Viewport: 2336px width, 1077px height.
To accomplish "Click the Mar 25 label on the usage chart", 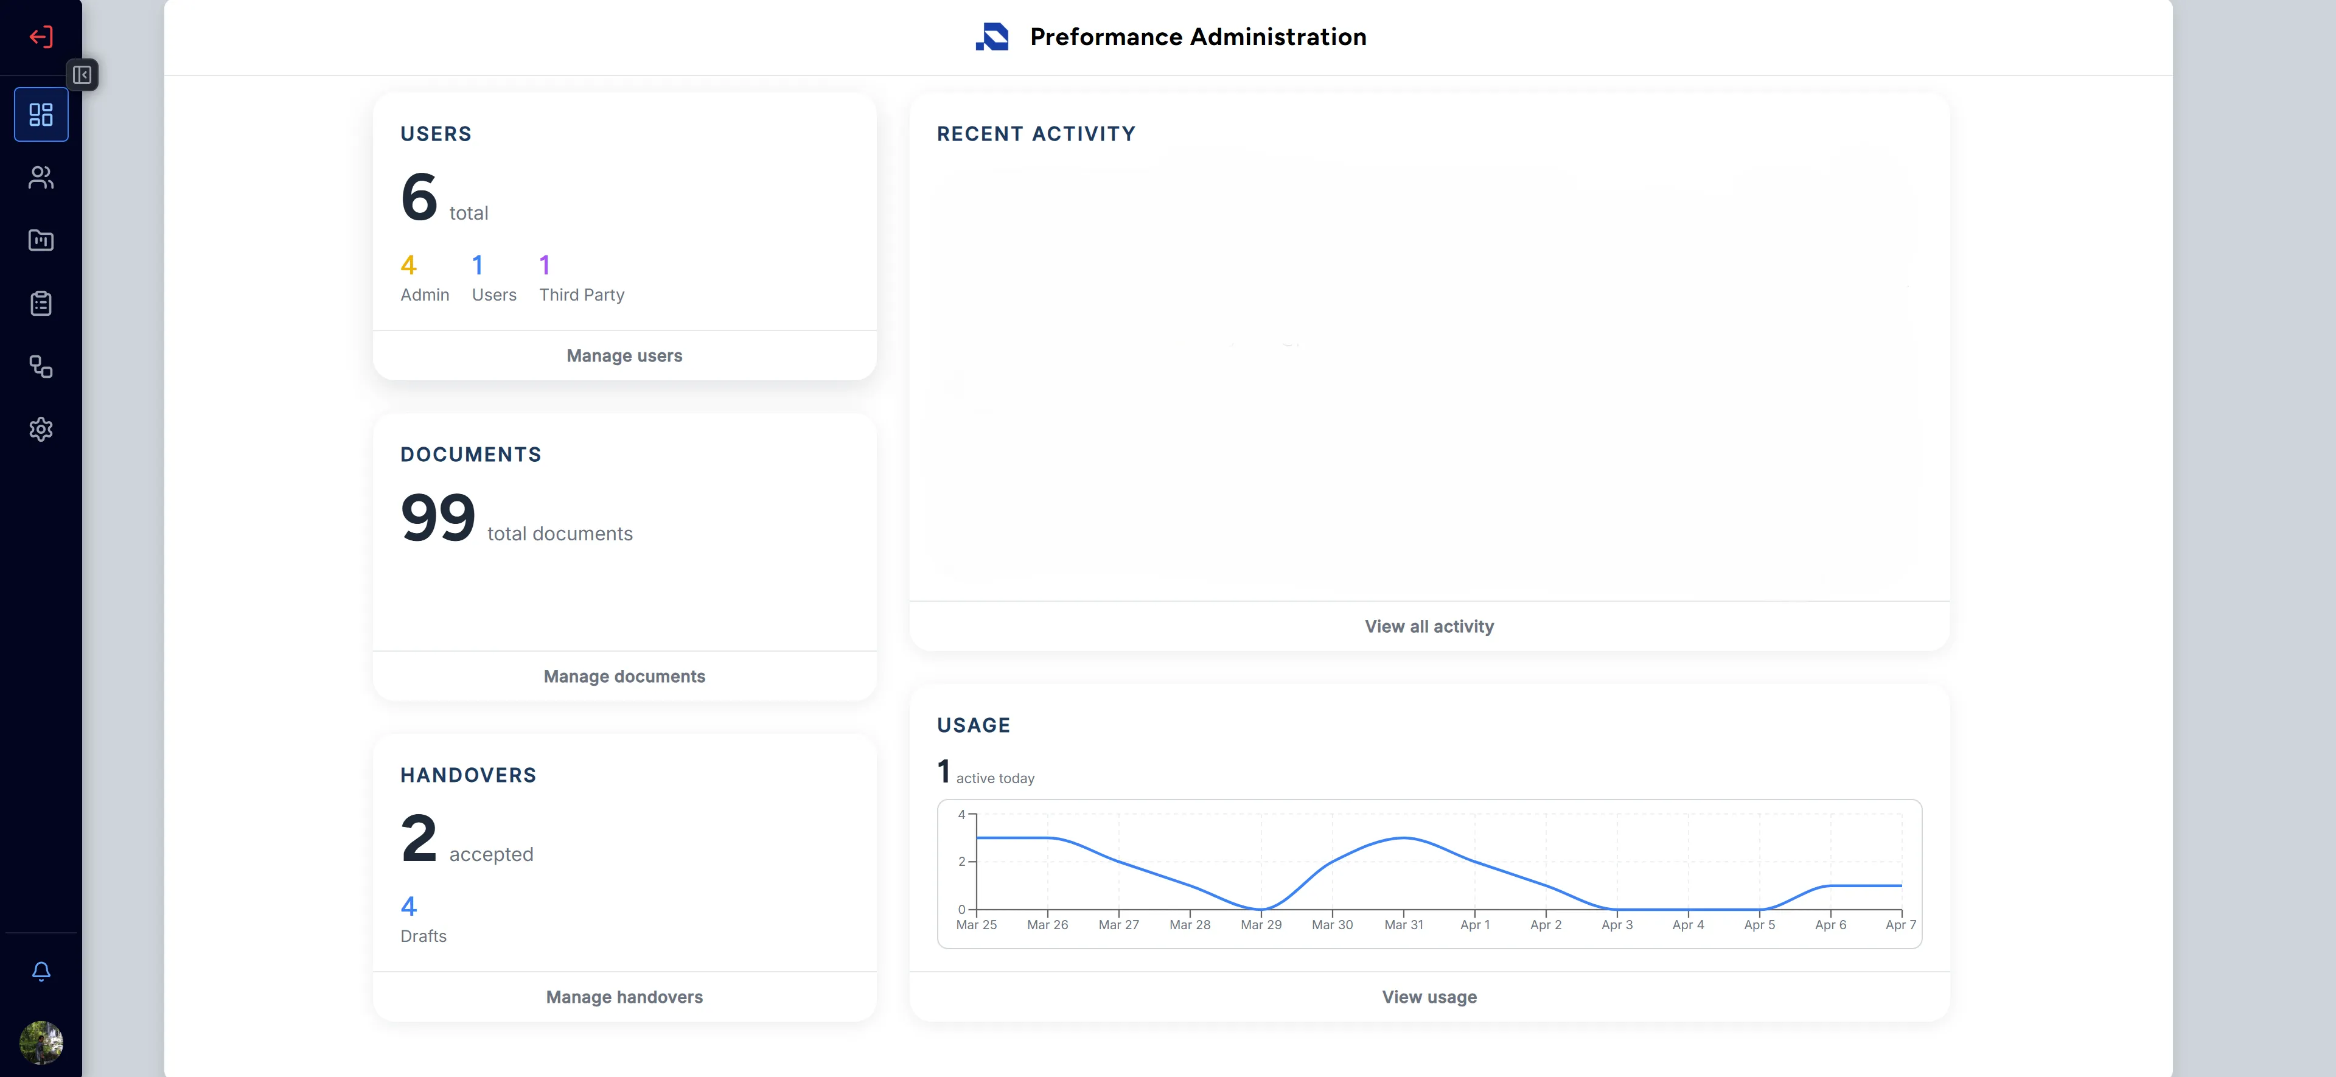I will (x=976, y=925).
